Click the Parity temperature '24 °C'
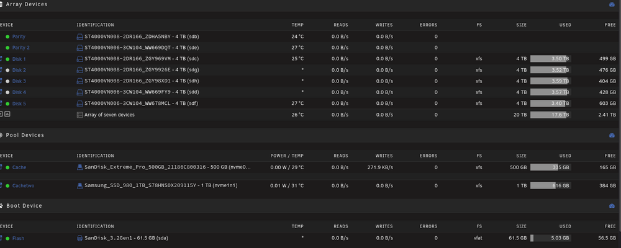621x248 pixels. 297,37
